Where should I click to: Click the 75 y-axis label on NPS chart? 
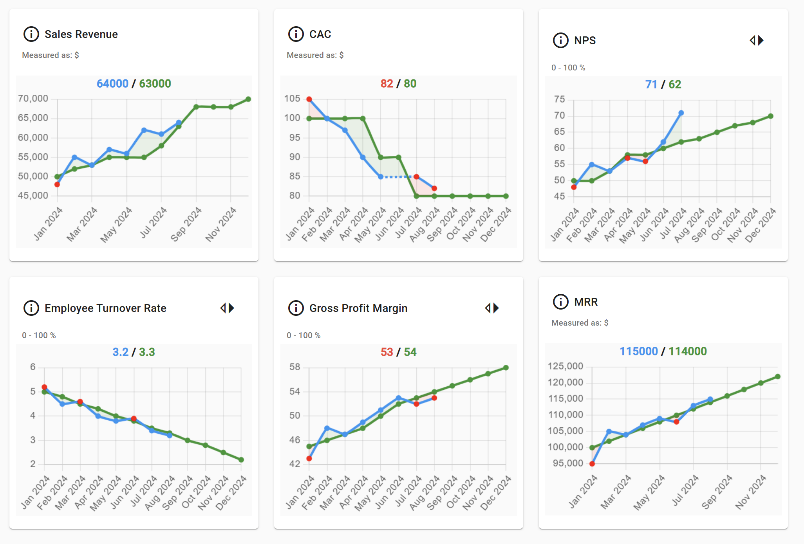560,99
